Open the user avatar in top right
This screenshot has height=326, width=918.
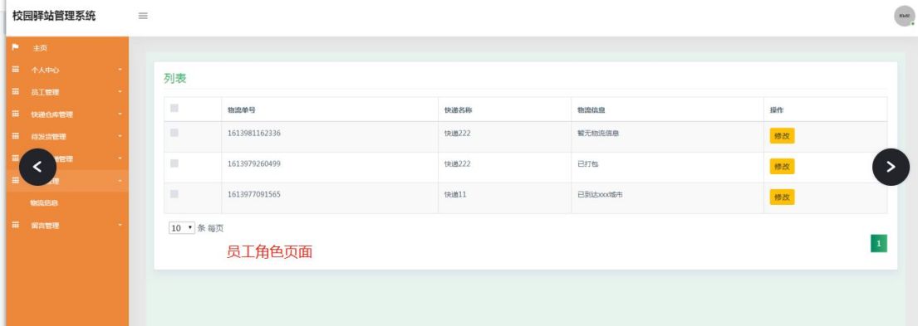point(904,16)
